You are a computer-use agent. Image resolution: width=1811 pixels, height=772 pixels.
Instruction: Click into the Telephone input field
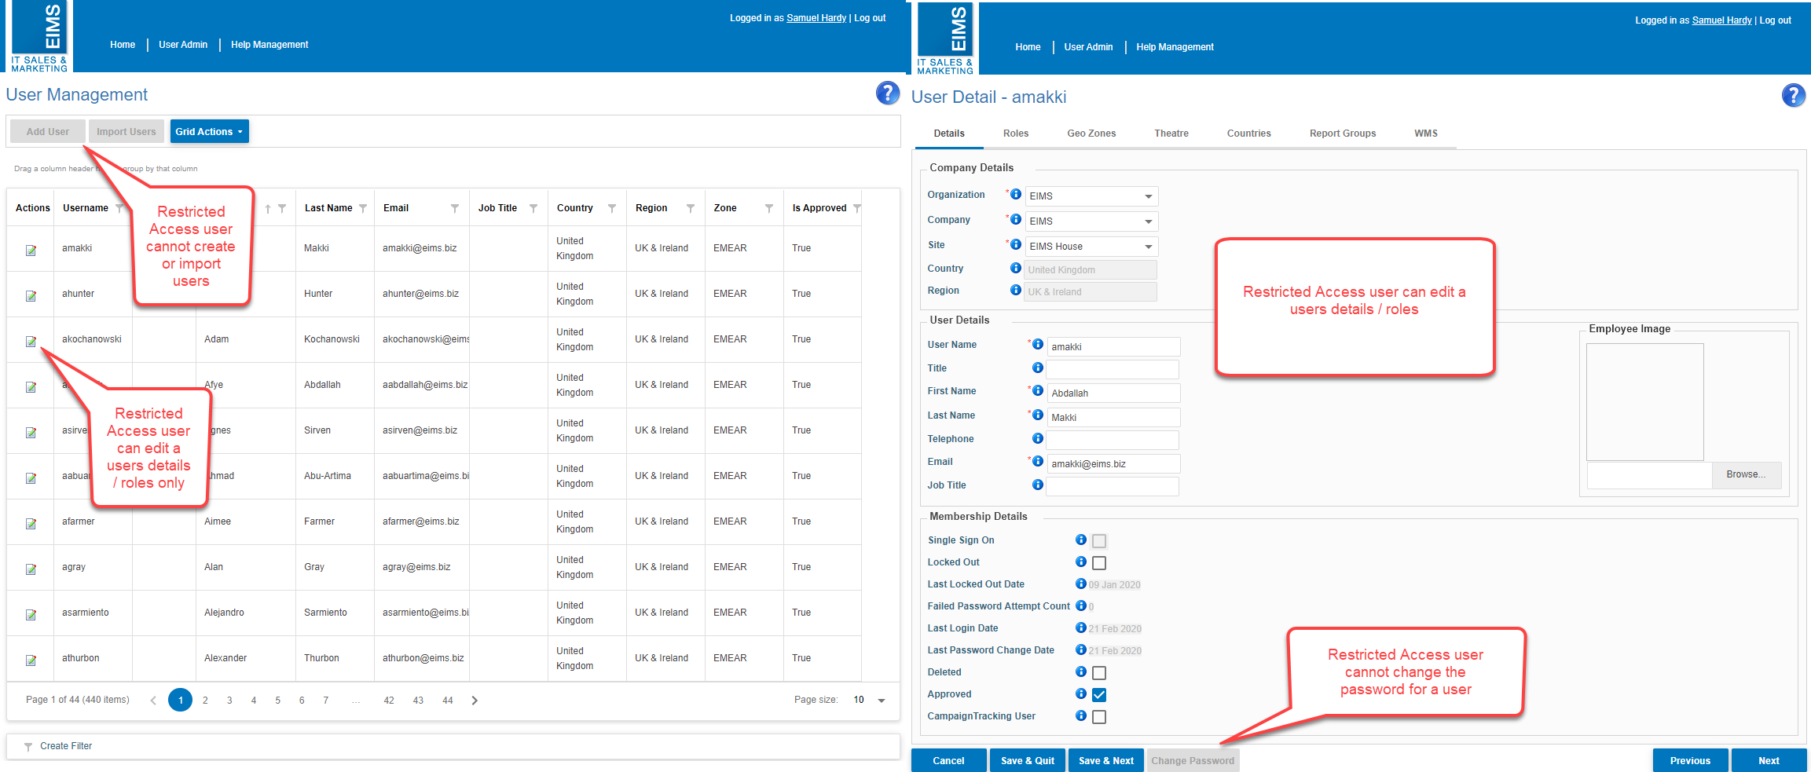click(x=1113, y=441)
